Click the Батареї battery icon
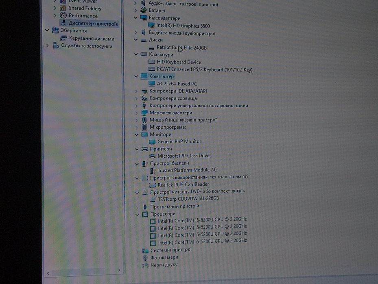 144,10
